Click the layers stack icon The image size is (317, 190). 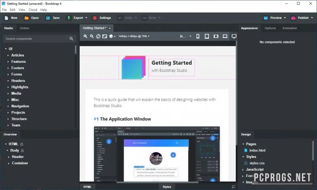[111, 36]
